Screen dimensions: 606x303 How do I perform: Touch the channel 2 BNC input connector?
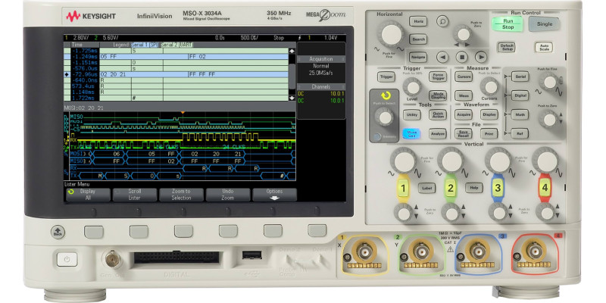point(421,251)
